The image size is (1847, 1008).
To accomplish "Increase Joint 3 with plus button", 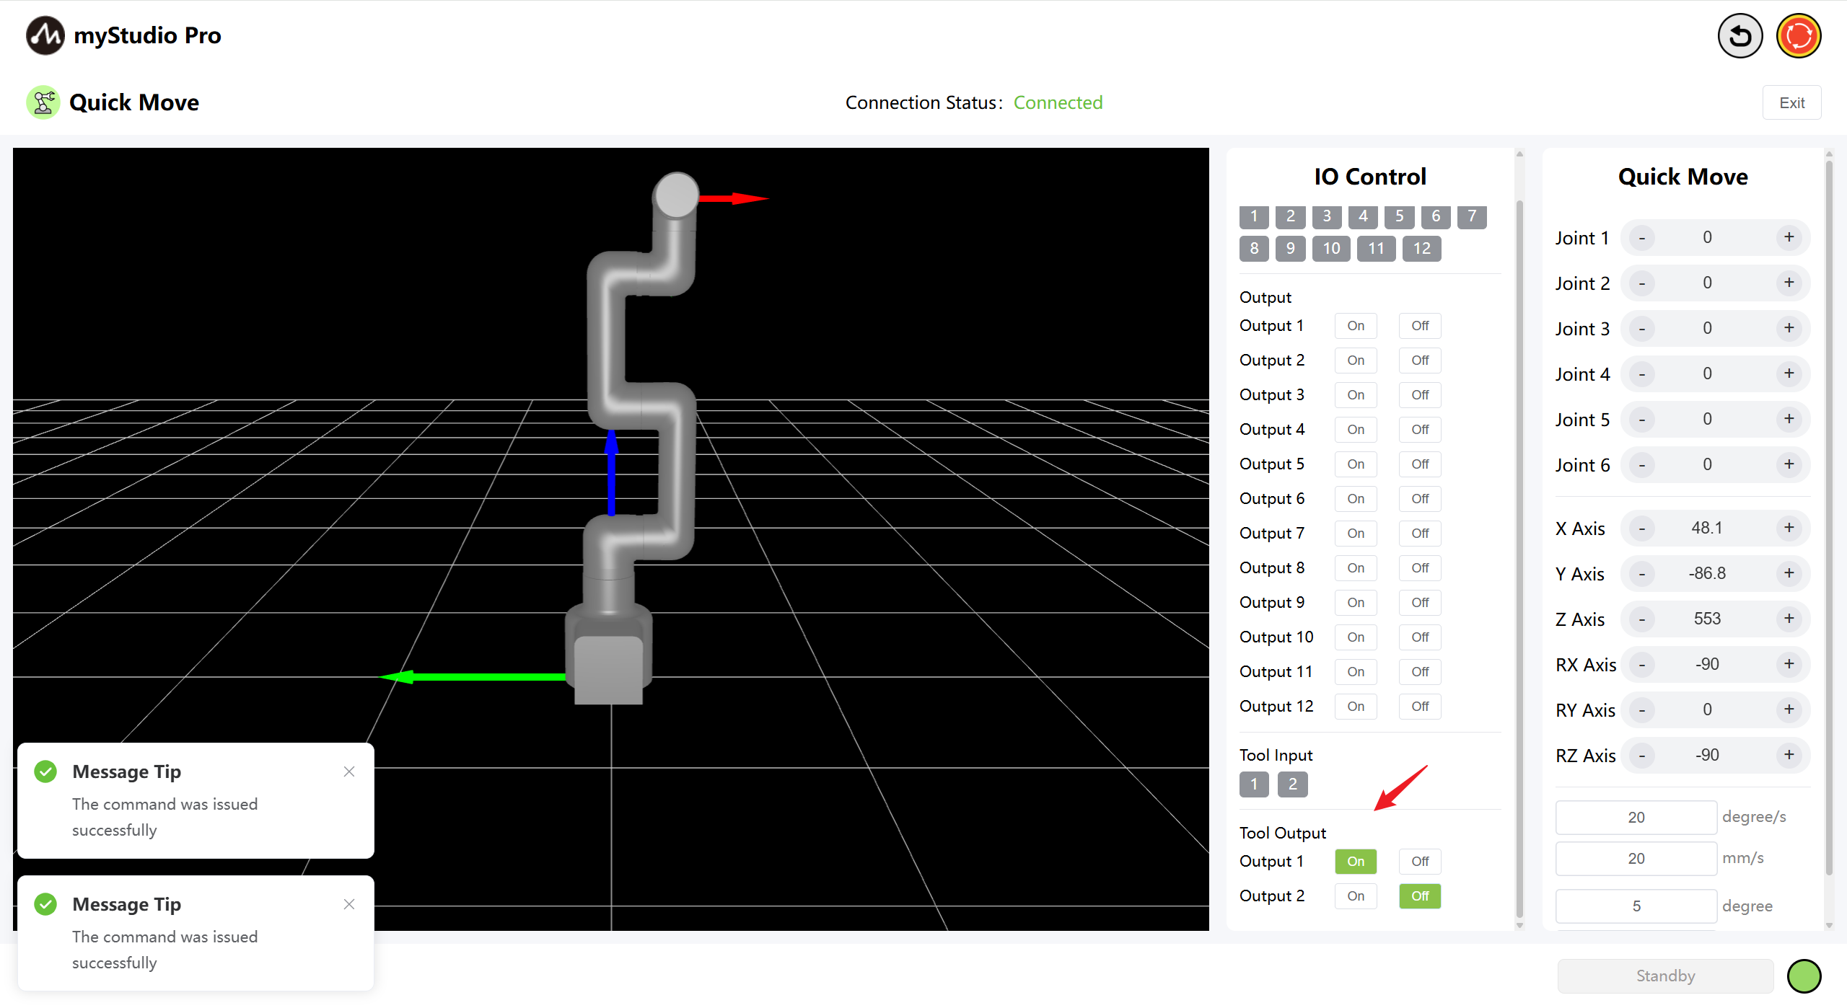I will click(1789, 329).
